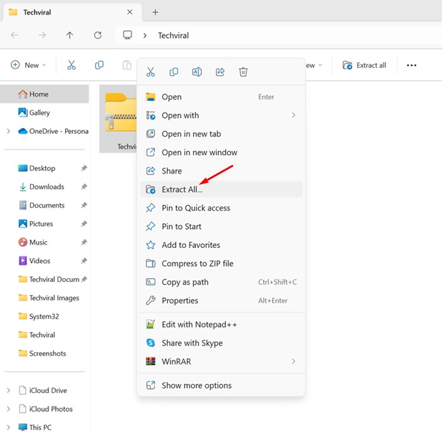Click the Share icon in context menu top row
The height and width of the screenshot is (436, 442).
(220, 72)
